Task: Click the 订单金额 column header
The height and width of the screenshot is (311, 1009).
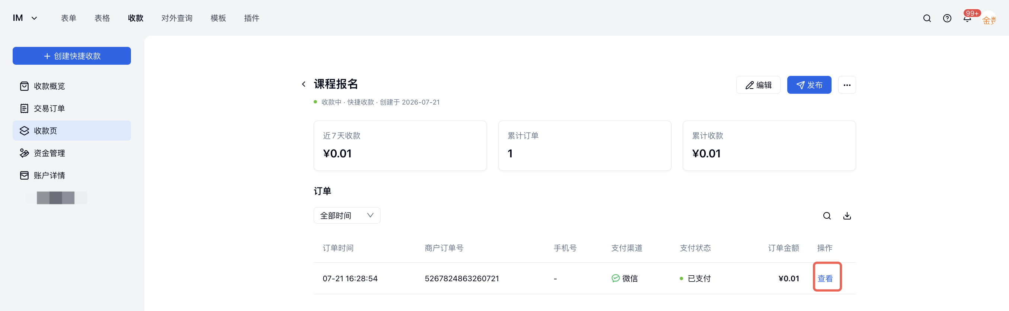Action: pyautogui.click(x=784, y=248)
